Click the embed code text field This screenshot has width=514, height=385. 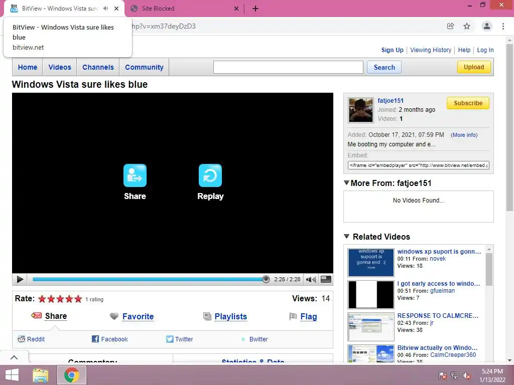tap(418, 165)
